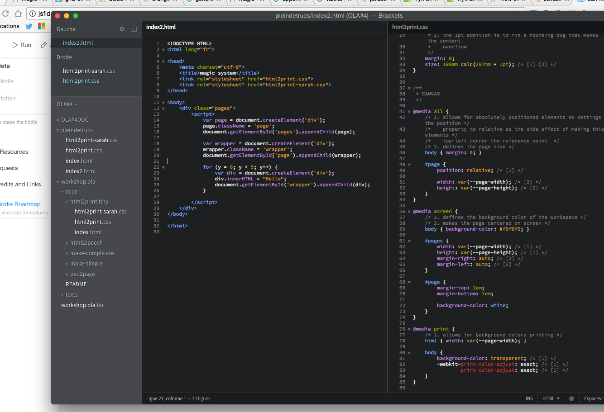
Task: Open html2print-sarah.css under html2print.tiny
Action: [101, 212]
